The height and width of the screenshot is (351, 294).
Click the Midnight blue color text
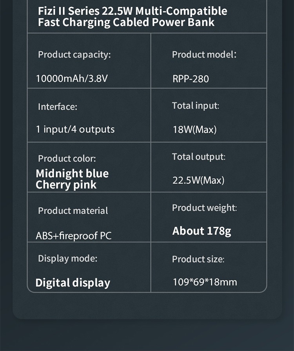(72, 174)
